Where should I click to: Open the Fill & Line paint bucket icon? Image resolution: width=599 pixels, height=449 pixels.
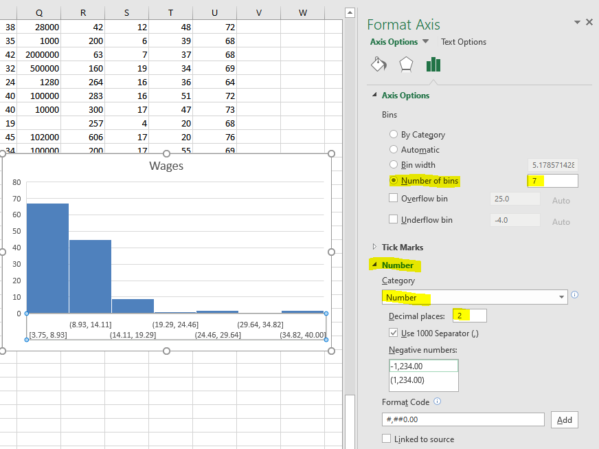coord(378,65)
